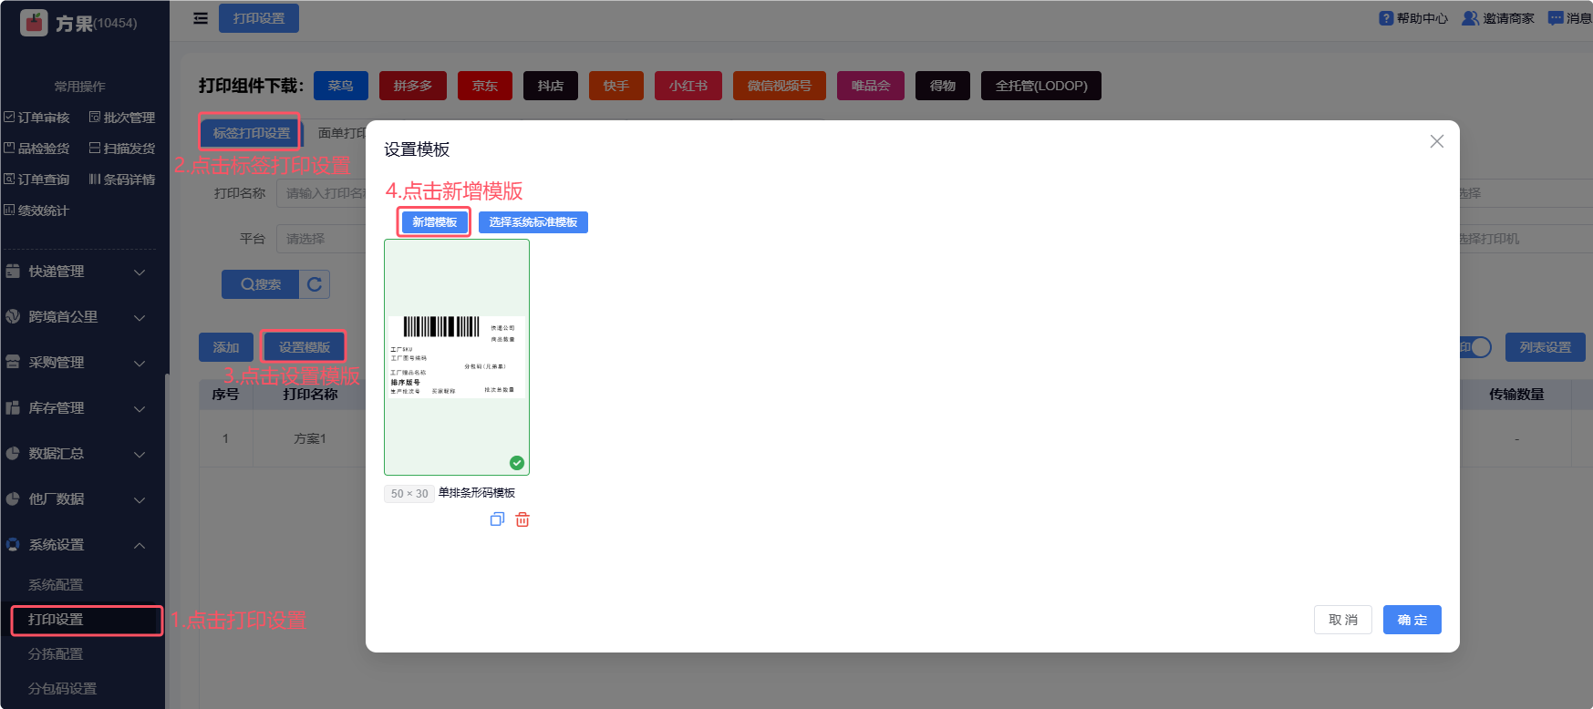Image resolution: width=1593 pixels, height=709 pixels.
Task: Download 抖店 print component
Action: (551, 86)
